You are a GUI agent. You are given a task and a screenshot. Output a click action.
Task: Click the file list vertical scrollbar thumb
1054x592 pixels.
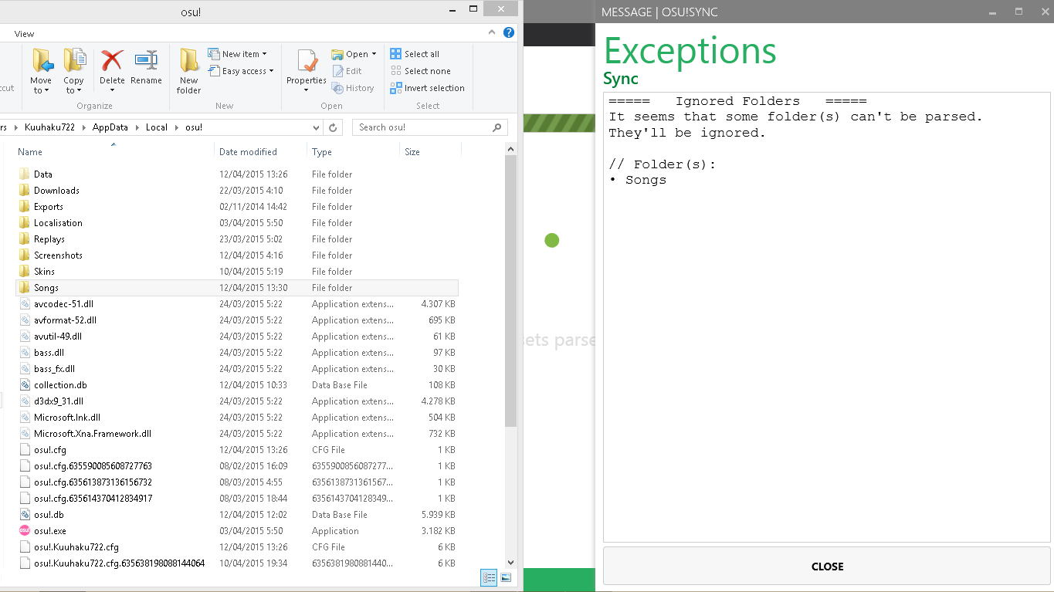(x=510, y=291)
